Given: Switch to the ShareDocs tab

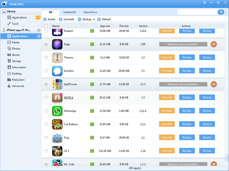Looking at the screenshot, I should click(90, 12).
